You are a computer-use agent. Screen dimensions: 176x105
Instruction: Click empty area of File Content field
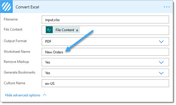click(x=124, y=30)
